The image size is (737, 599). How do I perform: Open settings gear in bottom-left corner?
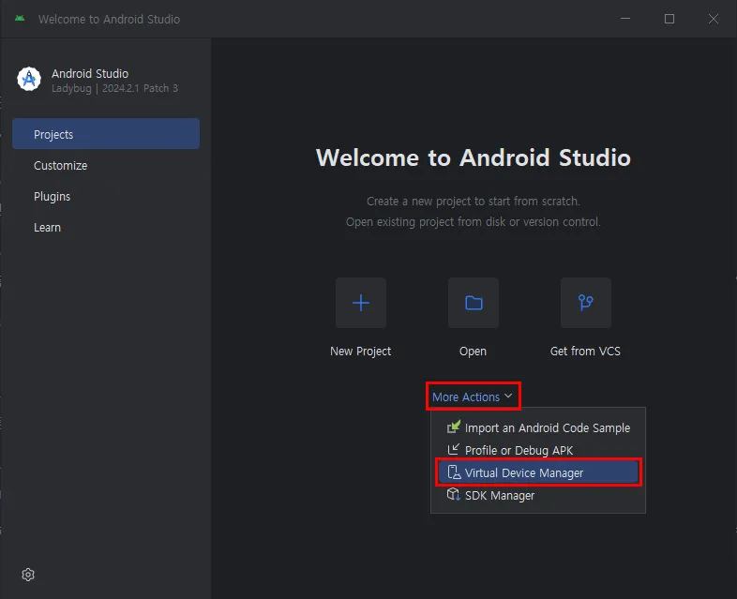[28, 575]
